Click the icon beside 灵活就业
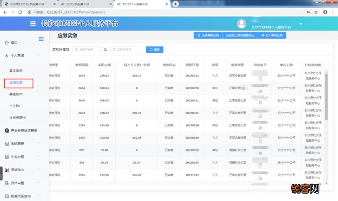The height and width of the screenshot is (201, 338). [7, 170]
